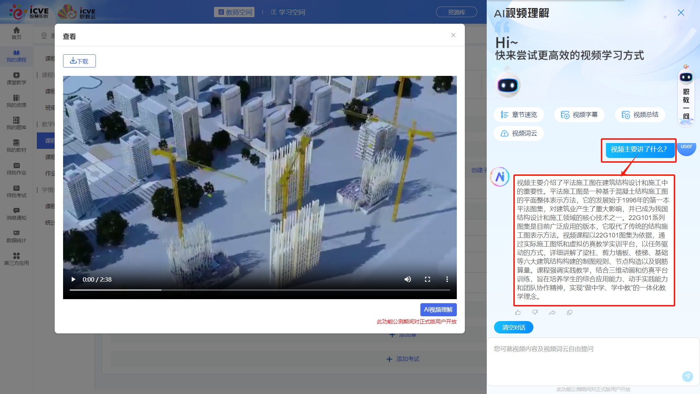Open 章节速览 chapter overview
The width and height of the screenshot is (700, 394).
(519, 115)
